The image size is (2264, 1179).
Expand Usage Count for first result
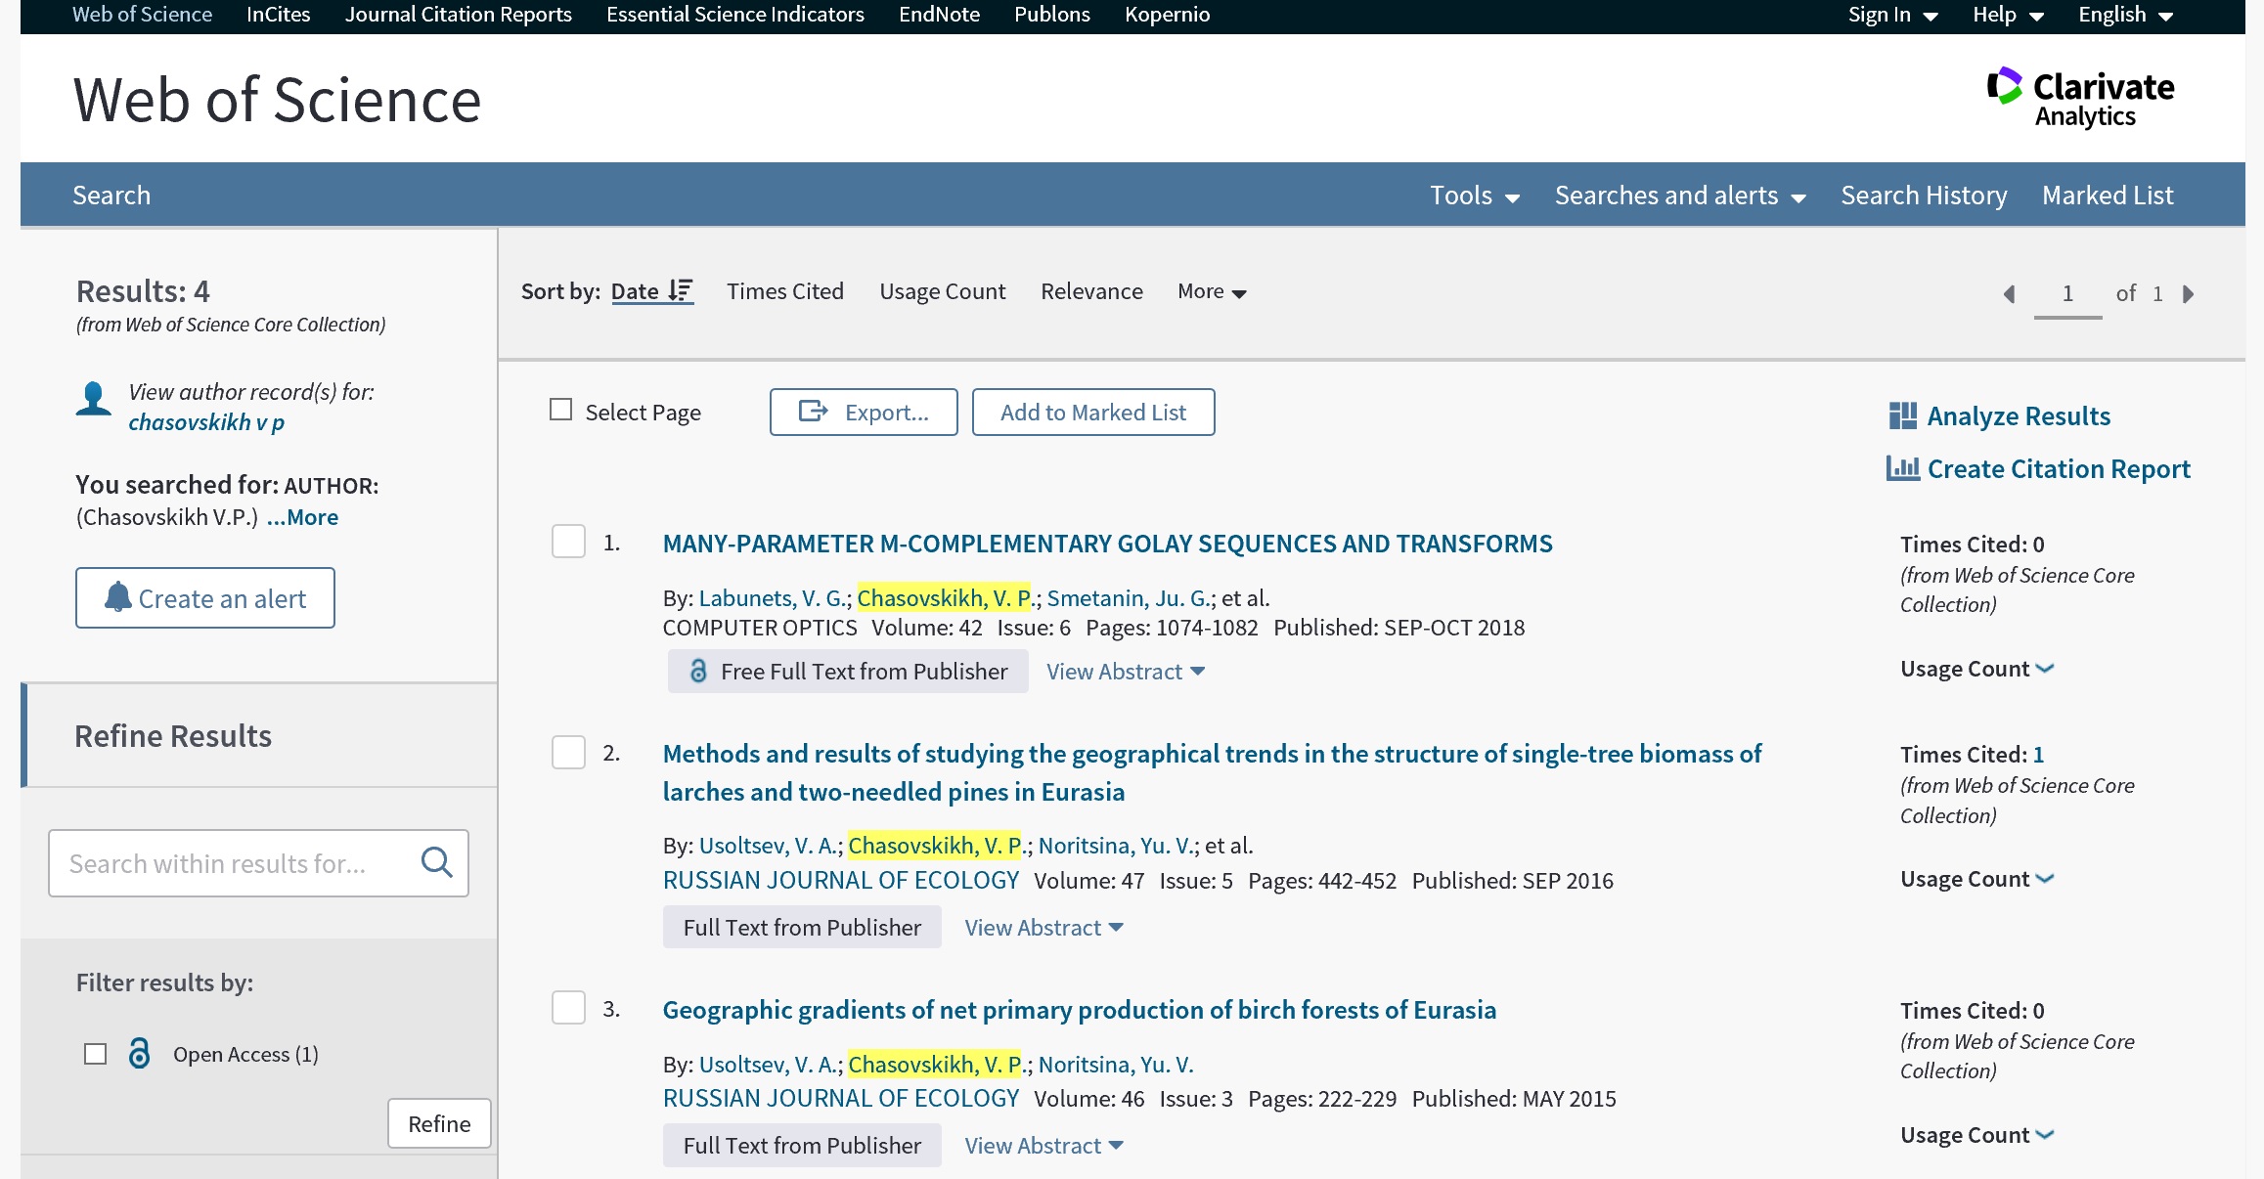(x=1976, y=669)
